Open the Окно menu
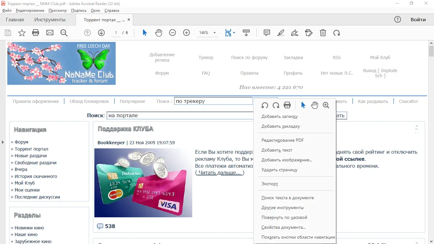434x244 pixels. pyautogui.click(x=95, y=10)
